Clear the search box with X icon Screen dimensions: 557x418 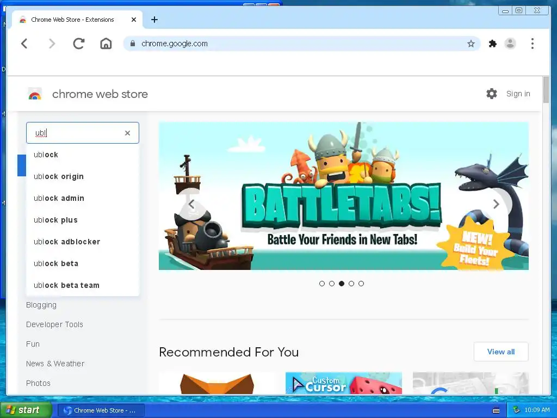point(127,133)
